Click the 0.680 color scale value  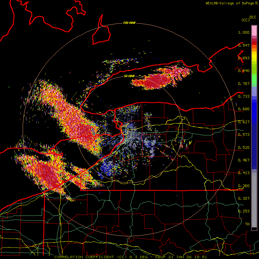[244, 109]
